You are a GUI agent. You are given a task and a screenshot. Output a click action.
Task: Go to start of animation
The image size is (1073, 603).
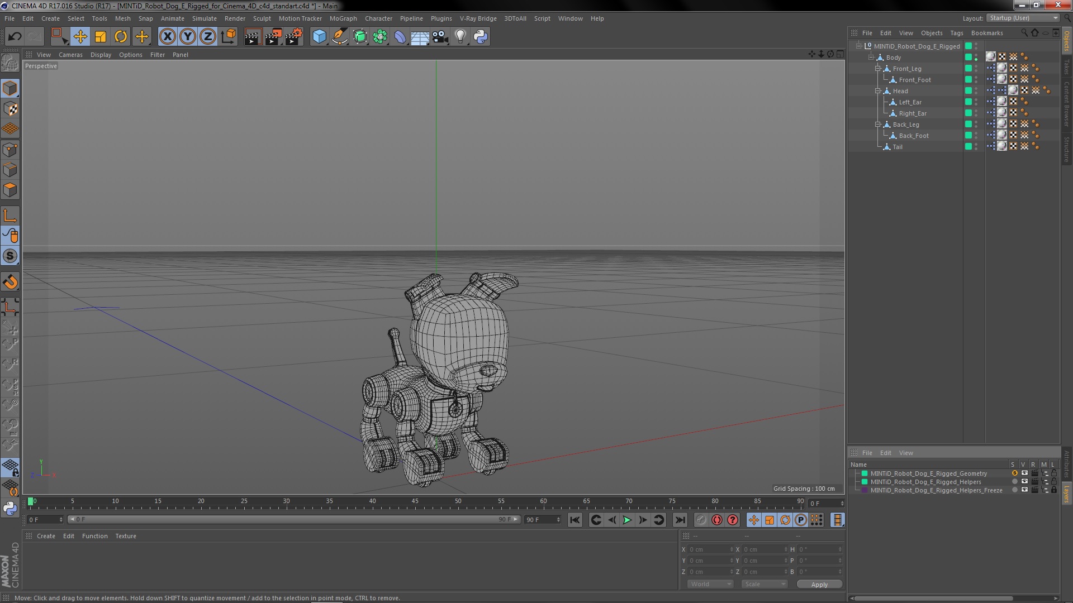point(575,520)
